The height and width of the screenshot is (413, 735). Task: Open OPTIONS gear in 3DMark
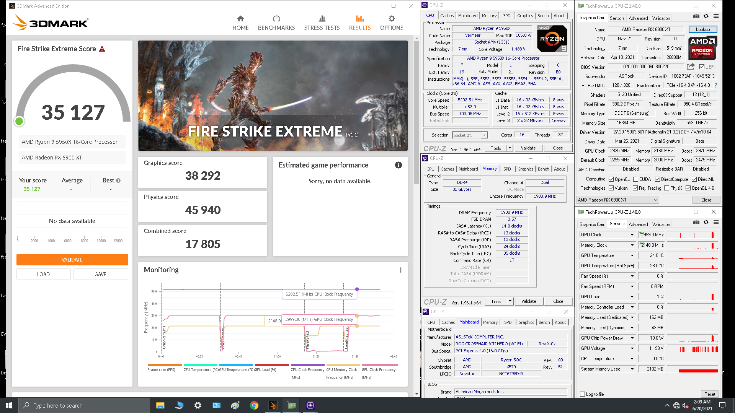(392, 23)
